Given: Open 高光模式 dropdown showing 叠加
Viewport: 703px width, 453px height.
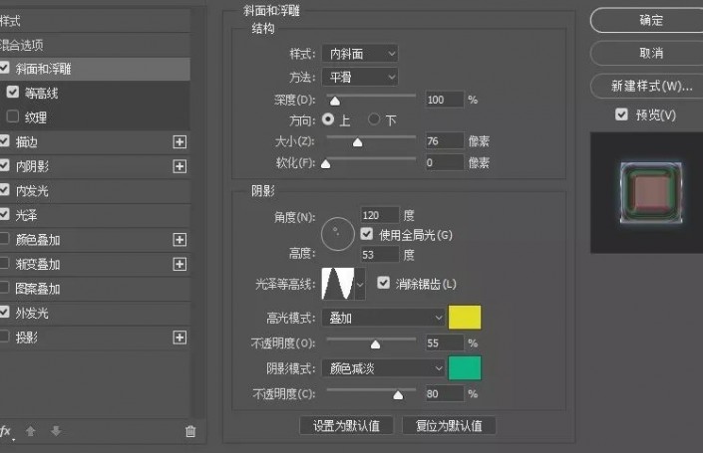Looking at the screenshot, I should click(383, 318).
